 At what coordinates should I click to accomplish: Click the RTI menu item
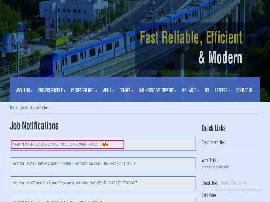click(x=207, y=91)
